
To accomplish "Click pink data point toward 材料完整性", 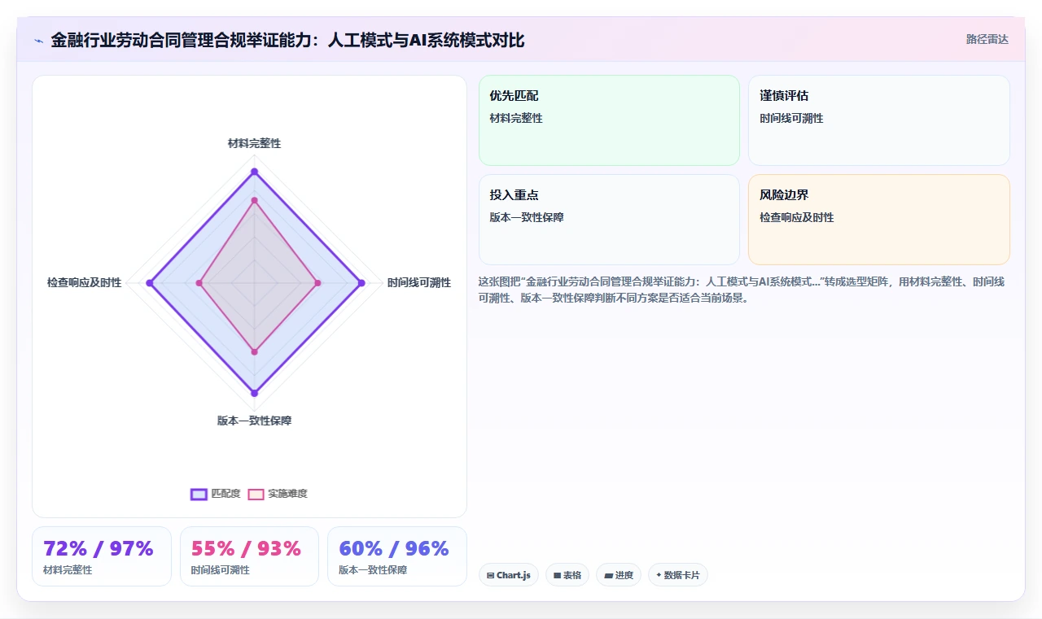I will point(254,199).
